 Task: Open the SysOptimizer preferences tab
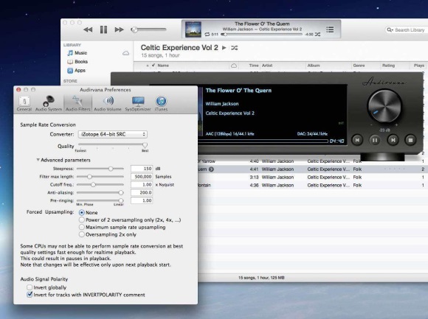(x=138, y=104)
